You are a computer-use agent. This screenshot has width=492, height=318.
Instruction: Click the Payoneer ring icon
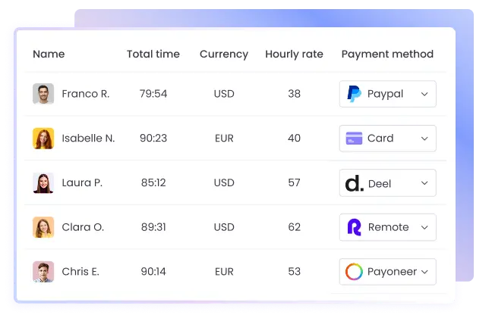coord(354,271)
